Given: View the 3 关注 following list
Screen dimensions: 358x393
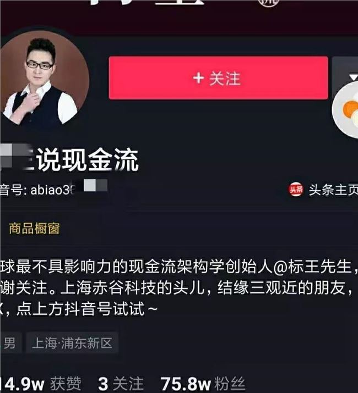Looking at the screenshot, I should [x=121, y=384].
